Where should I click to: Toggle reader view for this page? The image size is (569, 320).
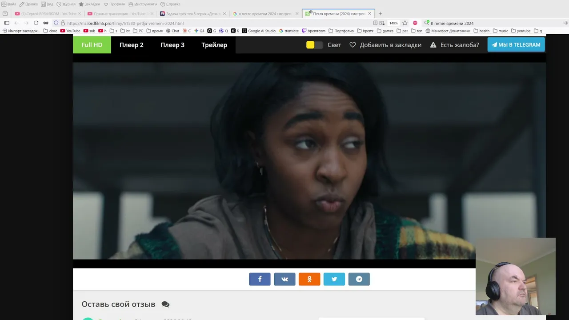tap(376, 23)
